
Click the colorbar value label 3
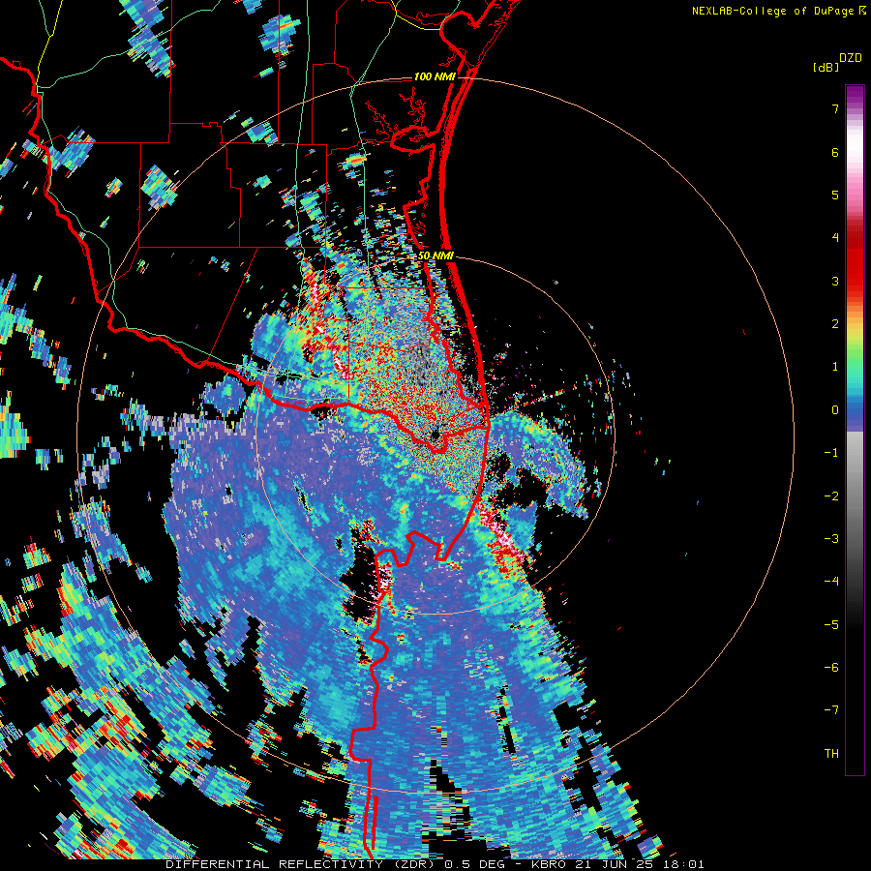tap(835, 281)
